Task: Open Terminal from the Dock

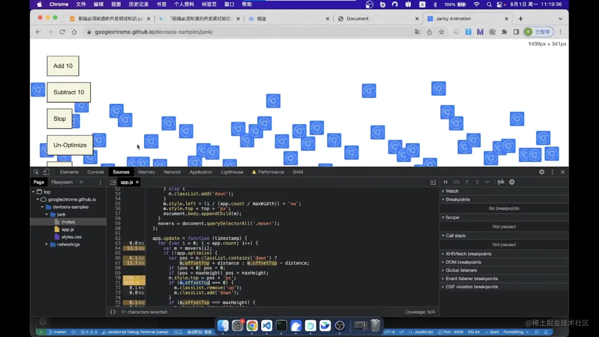Action: [x=281, y=326]
